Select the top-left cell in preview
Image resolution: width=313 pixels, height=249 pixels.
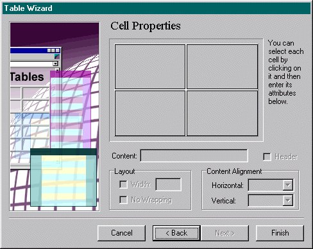click(x=150, y=67)
